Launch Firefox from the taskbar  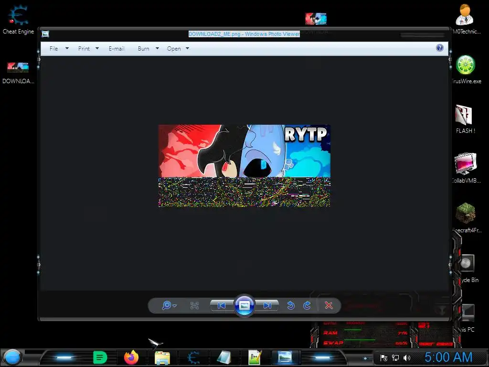131,357
